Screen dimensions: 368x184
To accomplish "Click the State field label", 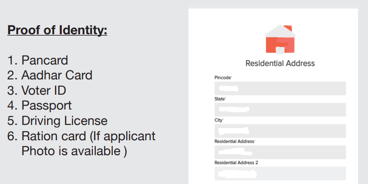I will click(x=220, y=99).
